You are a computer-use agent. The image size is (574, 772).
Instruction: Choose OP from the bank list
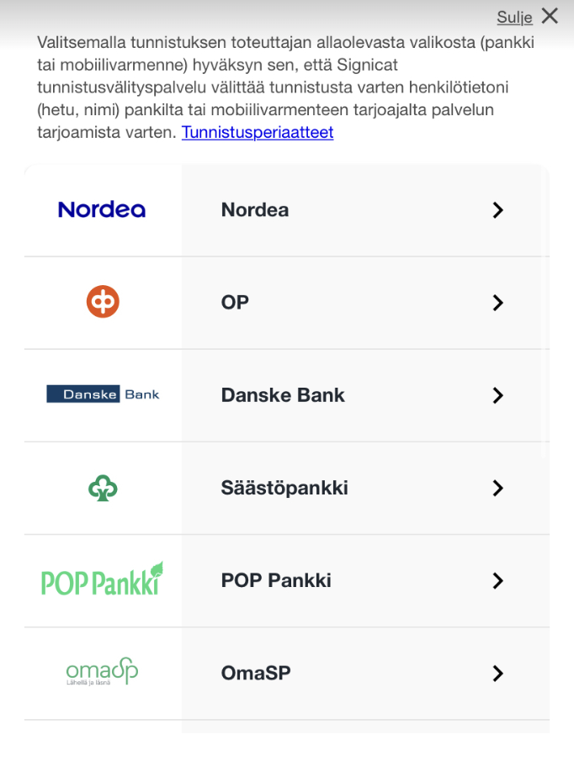(x=235, y=303)
